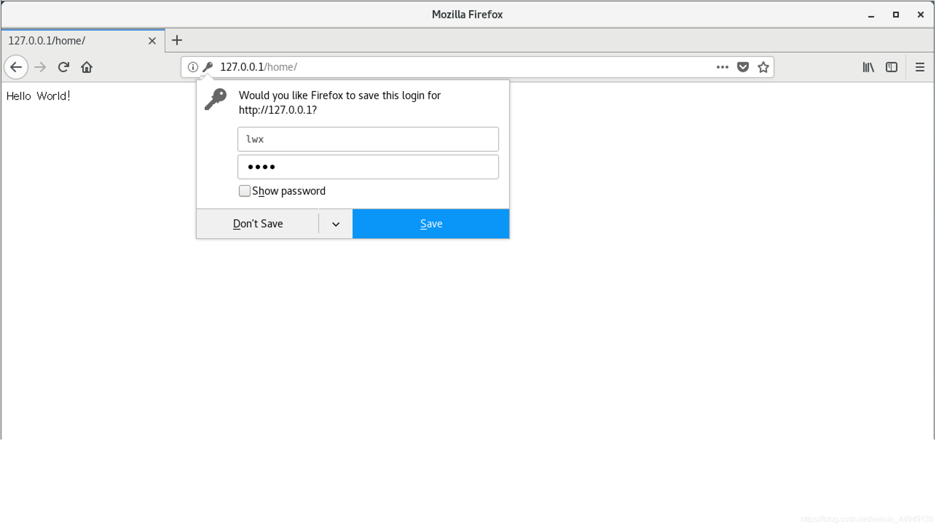Screen dimensions: 938x528
Task: Click the page reload icon
Action: [x=63, y=67]
